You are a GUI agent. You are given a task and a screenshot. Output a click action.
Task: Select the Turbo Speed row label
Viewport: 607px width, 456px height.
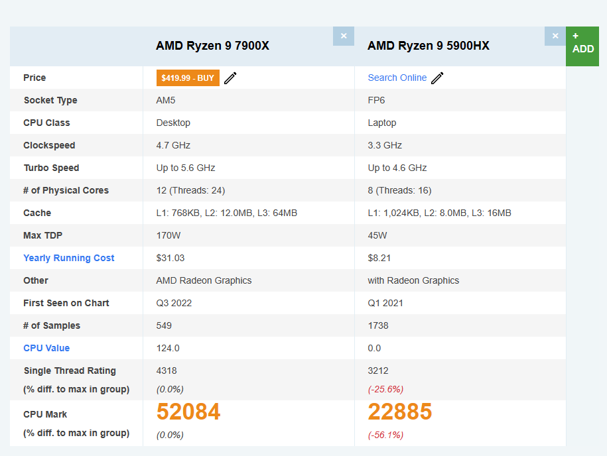point(52,168)
